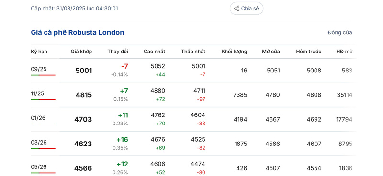Image resolution: width=383 pixels, height=176 pixels.
Task: Select the 11/25 contract term
Action: point(37,93)
